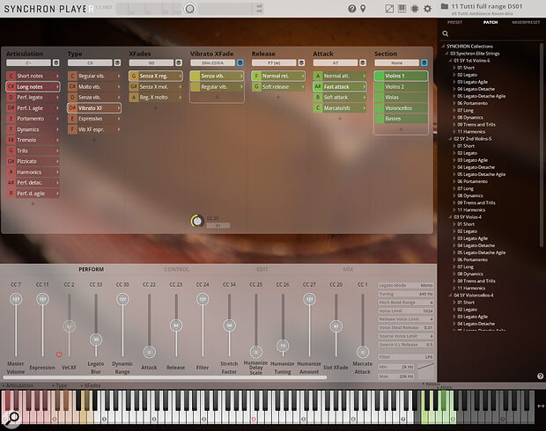The image size is (546, 431).
Task: Click the Humanize Tuning CC 26 slider knob
Action: pos(283,346)
